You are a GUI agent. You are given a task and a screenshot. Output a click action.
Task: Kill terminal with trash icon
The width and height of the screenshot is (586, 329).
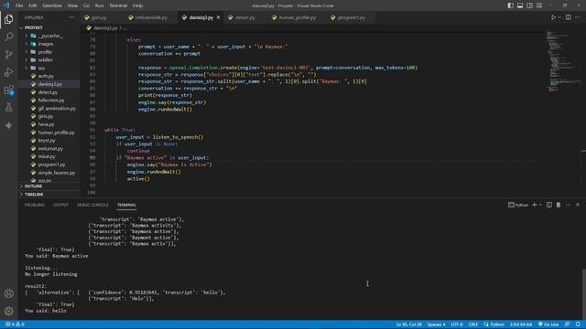coord(559,205)
